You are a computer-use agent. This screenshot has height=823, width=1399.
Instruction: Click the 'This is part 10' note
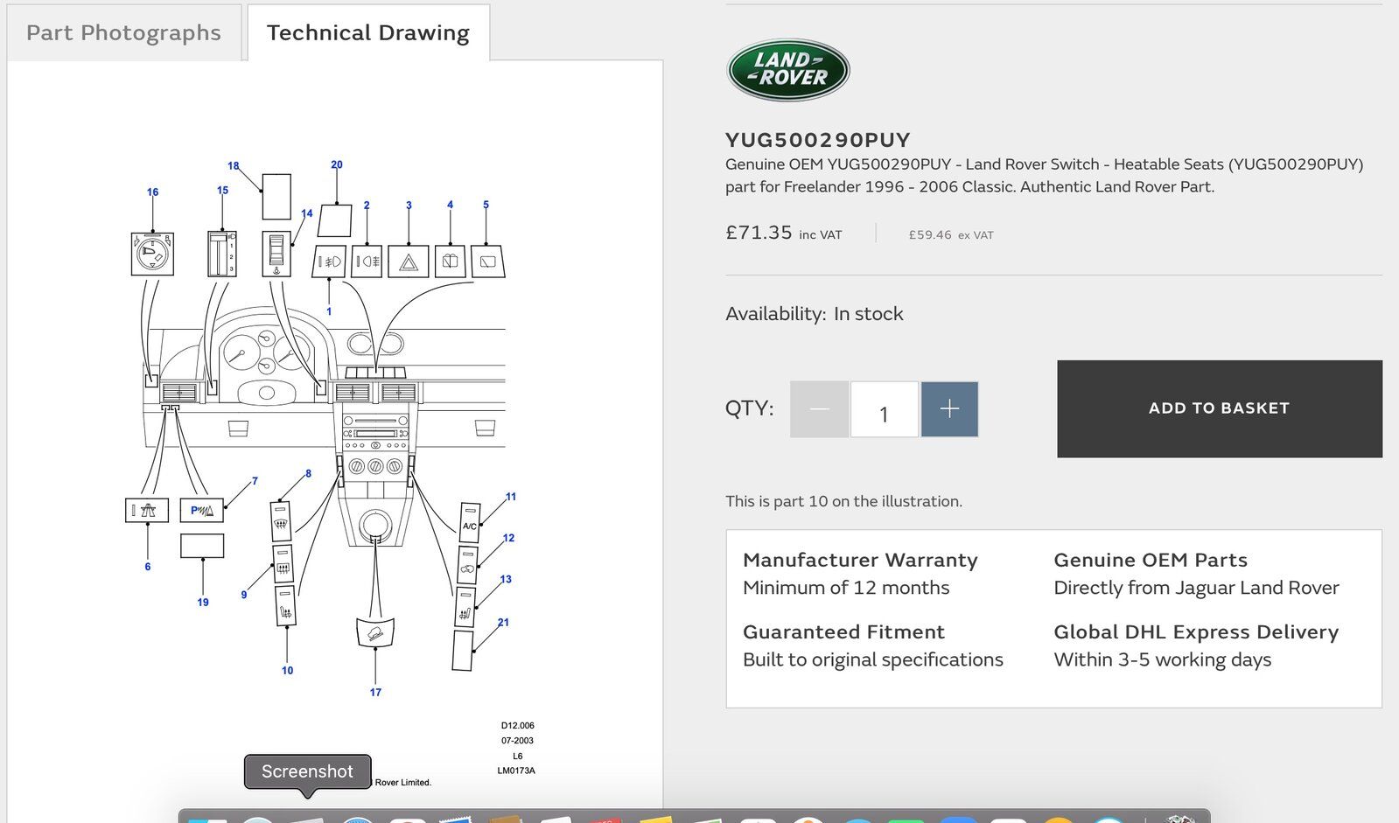pyautogui.click(x=843, y=501)
